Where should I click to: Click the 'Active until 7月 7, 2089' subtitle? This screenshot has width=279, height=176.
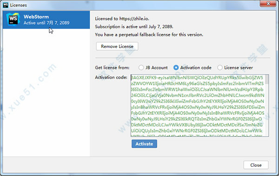pos(46,23)
